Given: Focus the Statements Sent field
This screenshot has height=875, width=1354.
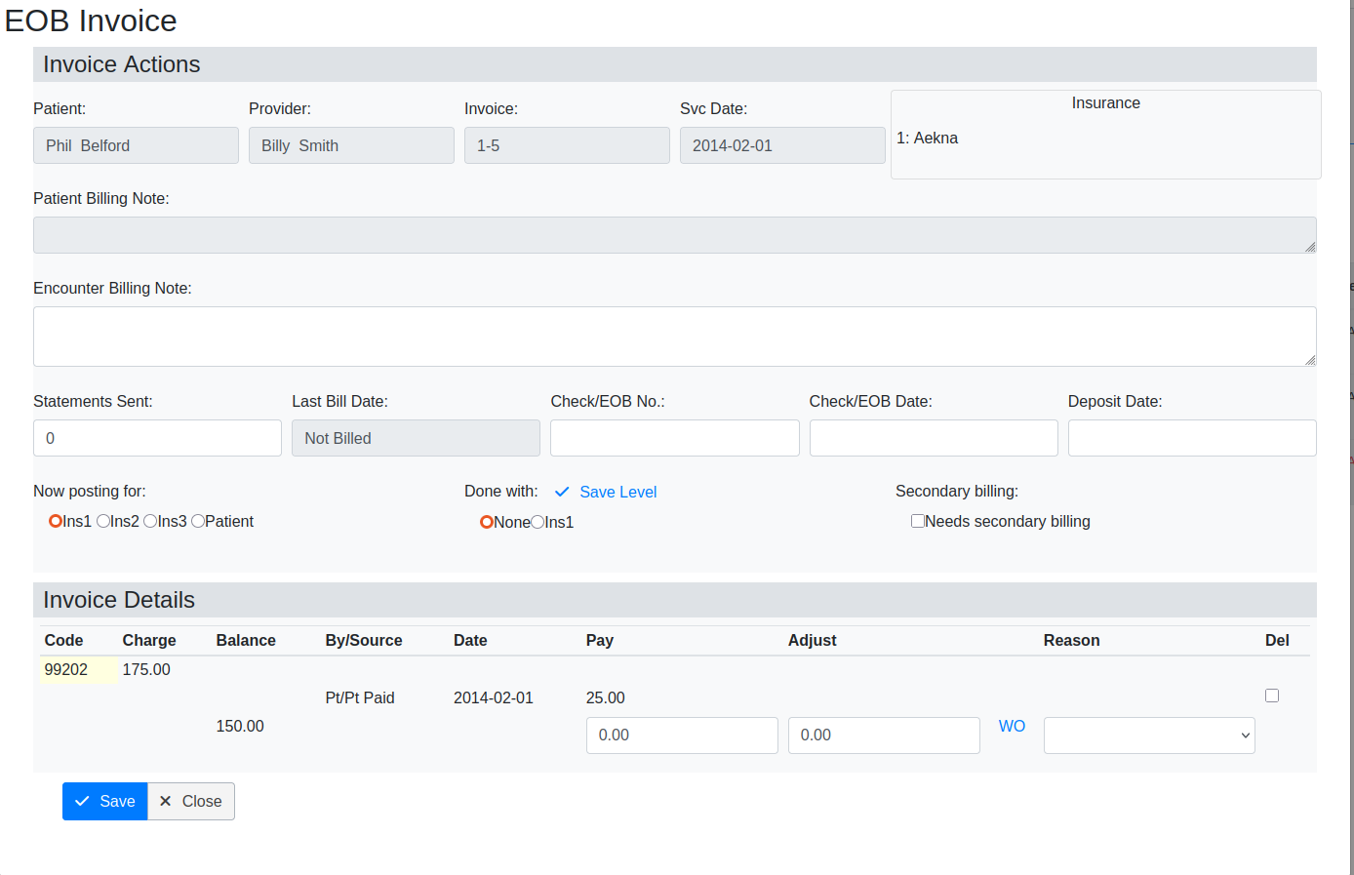Looking at the screenshot, I should (157, 438).
